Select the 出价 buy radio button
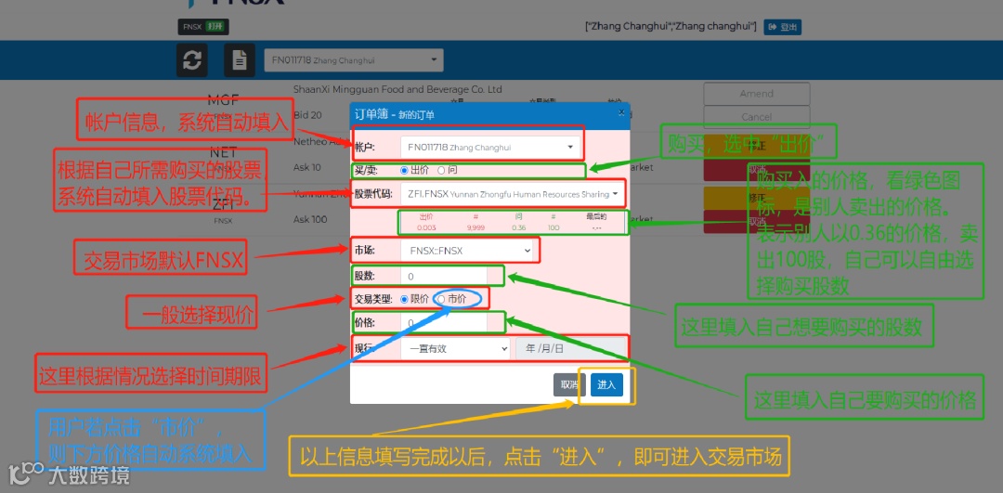This screenshot has width=1003, height=493. click(x=404, y=170)
